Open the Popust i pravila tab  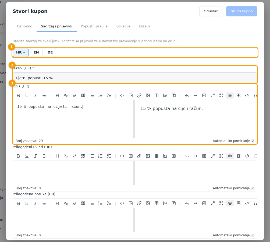pyautogui.click(x=94, y=26)
